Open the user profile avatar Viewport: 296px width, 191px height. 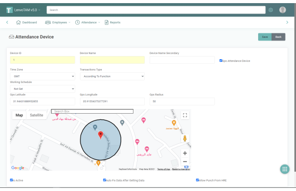(282, 10)
